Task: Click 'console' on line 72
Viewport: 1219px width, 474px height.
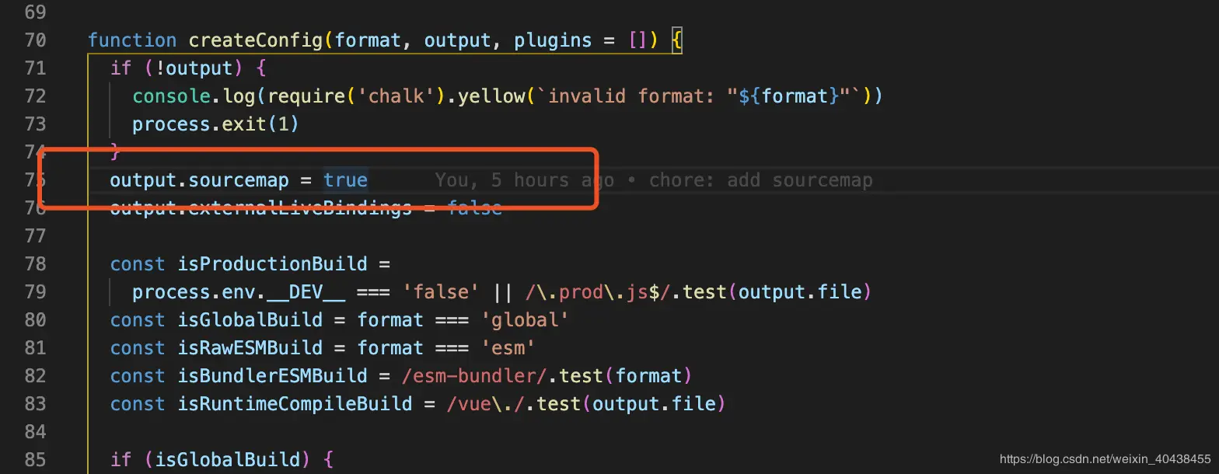Action: click(172, 96)
